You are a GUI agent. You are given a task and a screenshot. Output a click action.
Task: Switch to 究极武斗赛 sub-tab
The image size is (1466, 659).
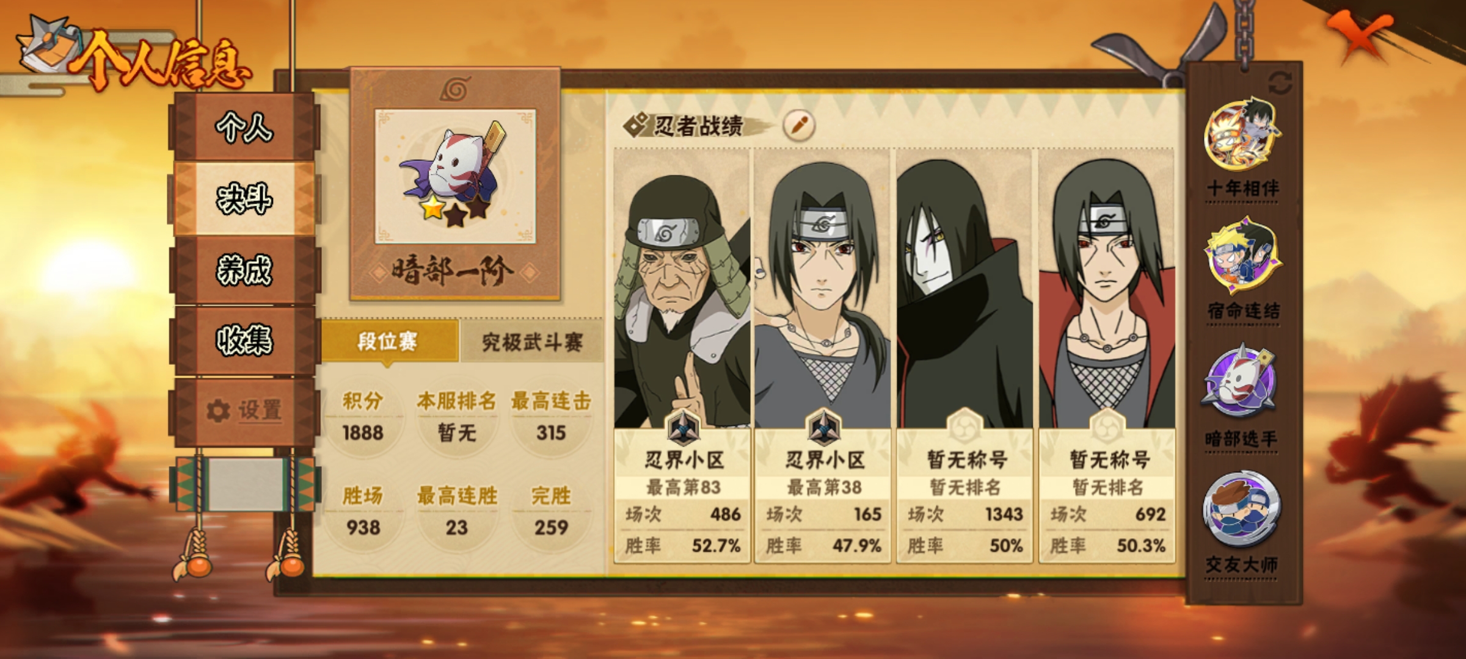531,342
